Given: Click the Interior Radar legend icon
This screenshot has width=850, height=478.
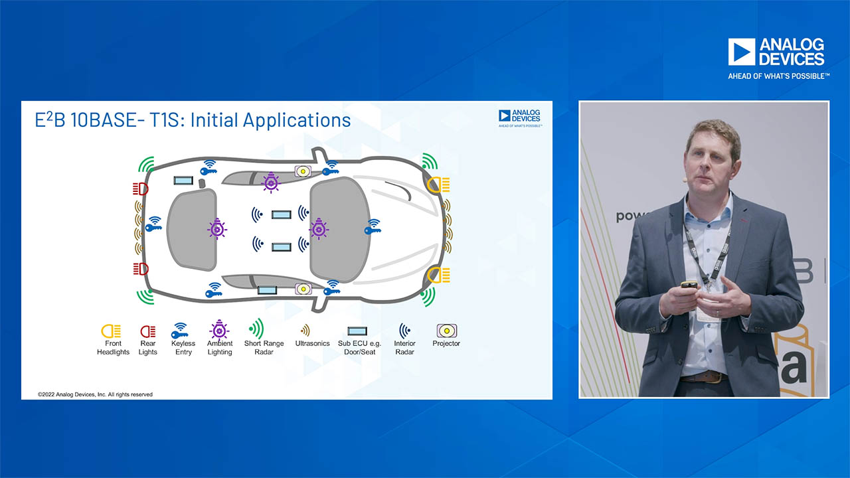Looking at the screenshot, I should click(x=404, y=331).
